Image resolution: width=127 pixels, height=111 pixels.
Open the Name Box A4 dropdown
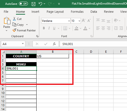23,44
